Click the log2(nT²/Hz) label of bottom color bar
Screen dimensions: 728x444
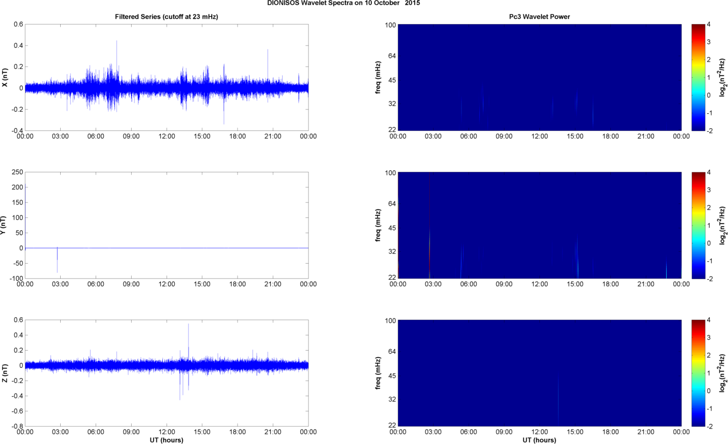(x=723, y=373)
